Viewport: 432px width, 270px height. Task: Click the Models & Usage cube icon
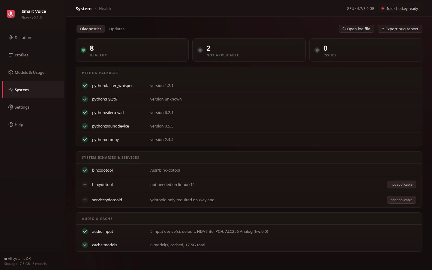point(11,72)
